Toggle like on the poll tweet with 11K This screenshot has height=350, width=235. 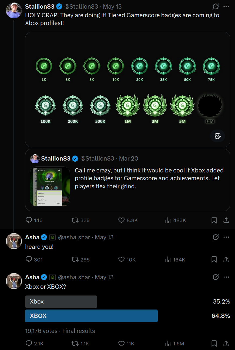tap(126, 344)
